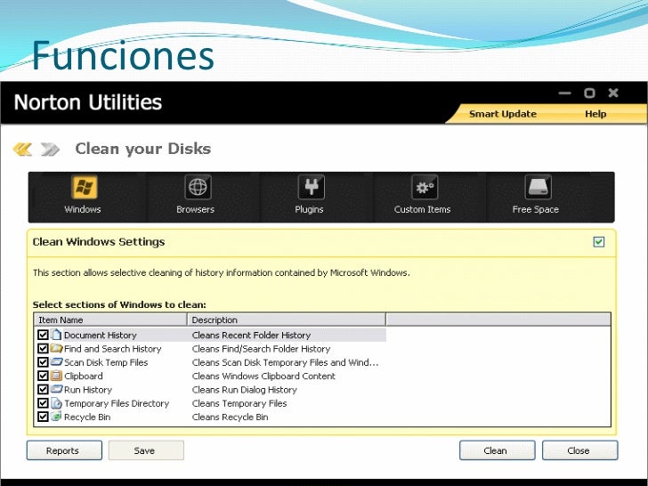Open the Windows cleaning section icon
The image size is (648, 486).
point(85,187)
